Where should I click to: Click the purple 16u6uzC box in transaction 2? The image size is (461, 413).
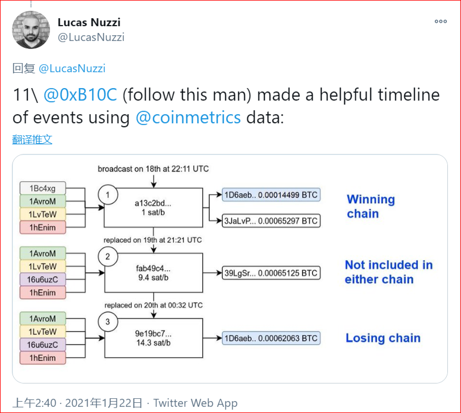click(x=43, y=279)
